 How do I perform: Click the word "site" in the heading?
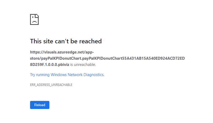(48, 41)
